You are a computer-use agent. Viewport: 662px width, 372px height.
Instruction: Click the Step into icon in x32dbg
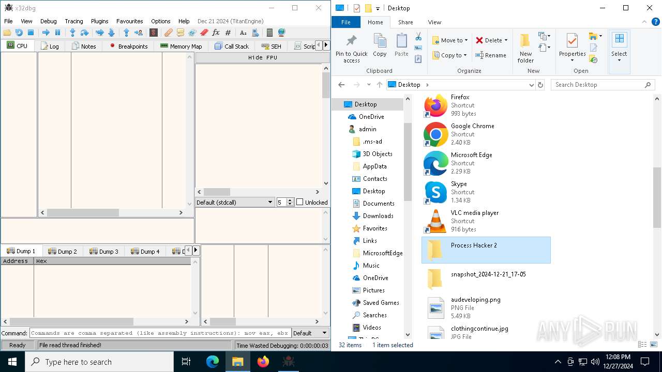point(72,33)
